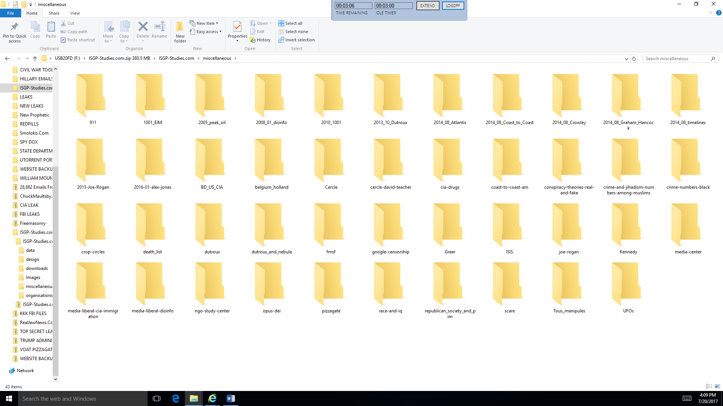The height and width of the screenshot is (406, 723).
Task: Open Word from the taskbar
Action: [231, 398]
